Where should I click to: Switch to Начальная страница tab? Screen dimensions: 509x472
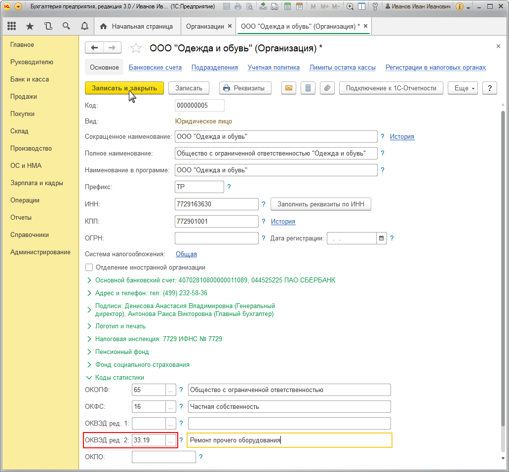pyautogui.click(x=136, y=27)
